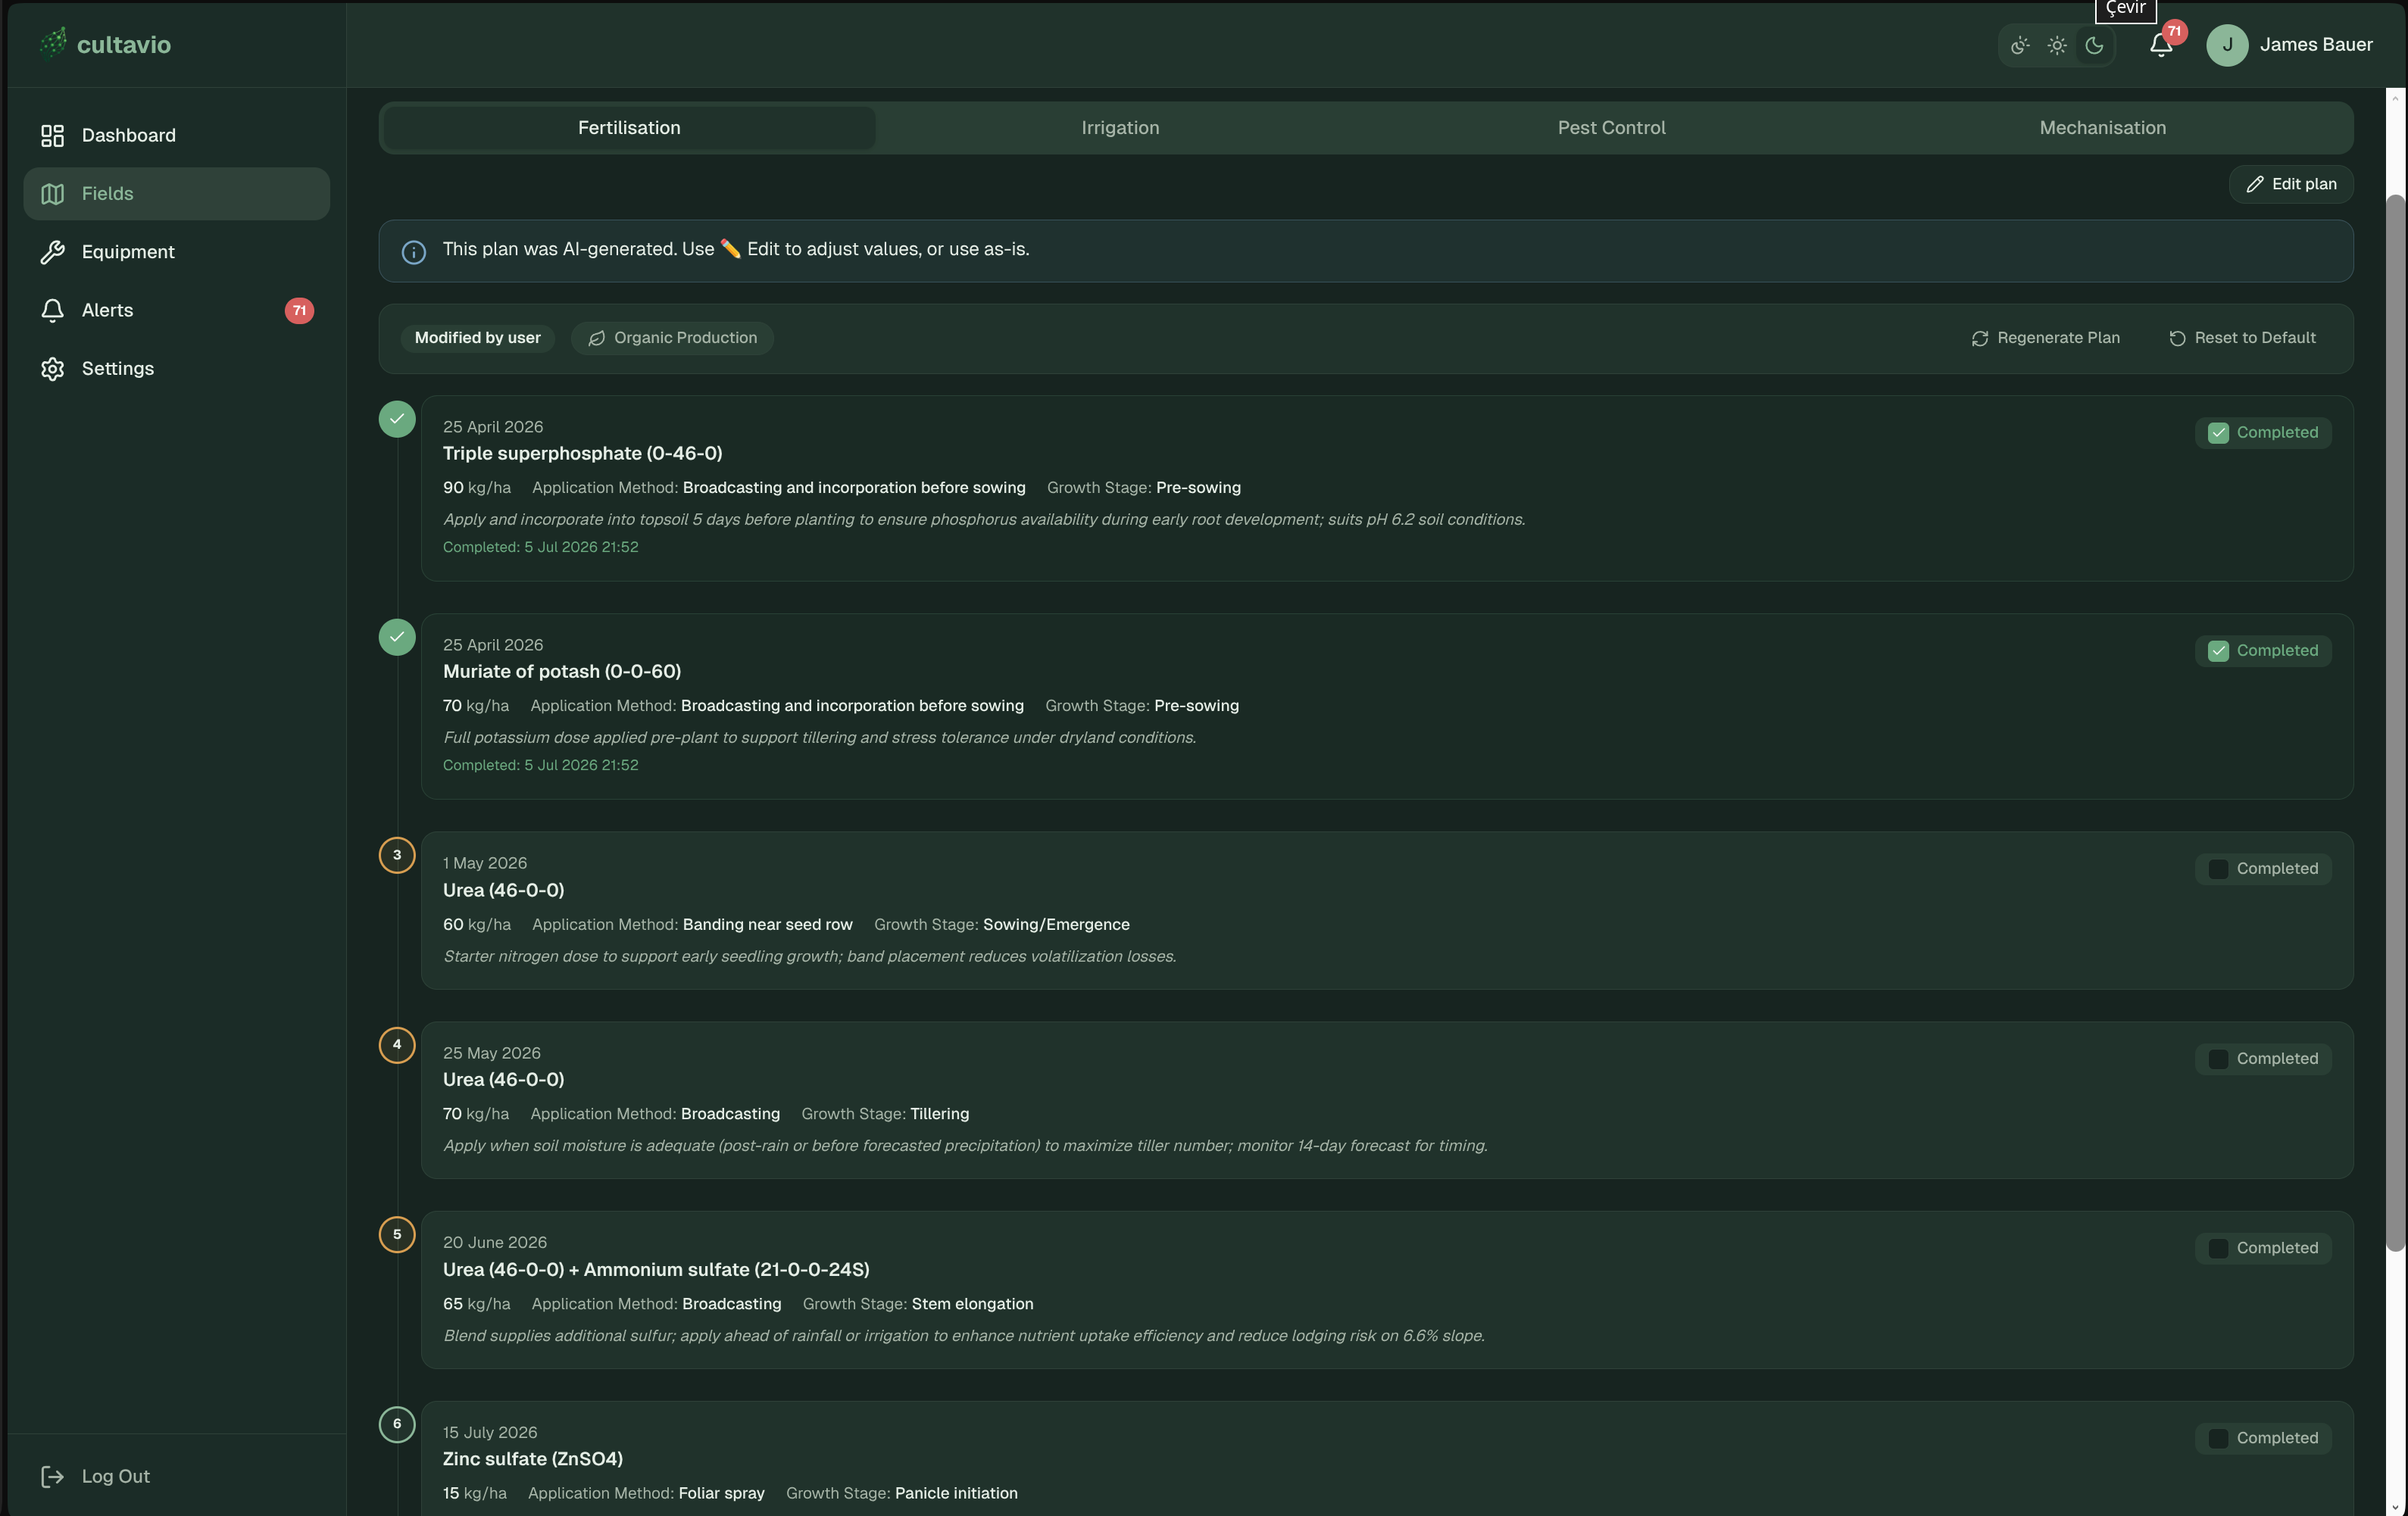This screenshot has height=1516, width=2408.
Task: Switch to light theme sun icon
Action: 2056,45
